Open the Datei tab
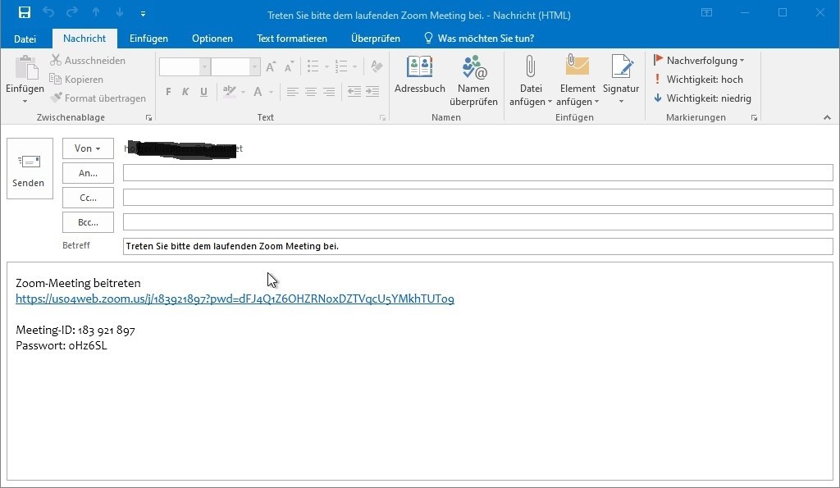The height and width of the screenshot is (488, 840). point(25,39)
